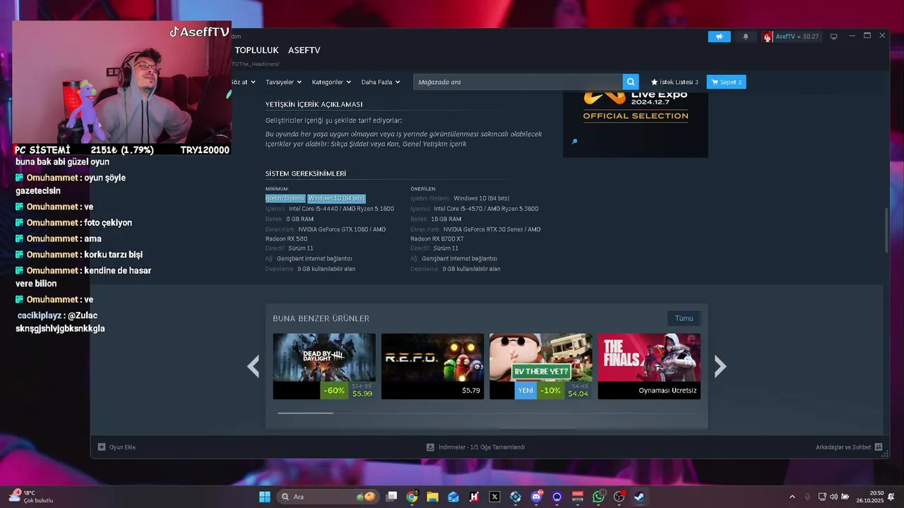Open the ASEFTV menu

pos(304,50)
